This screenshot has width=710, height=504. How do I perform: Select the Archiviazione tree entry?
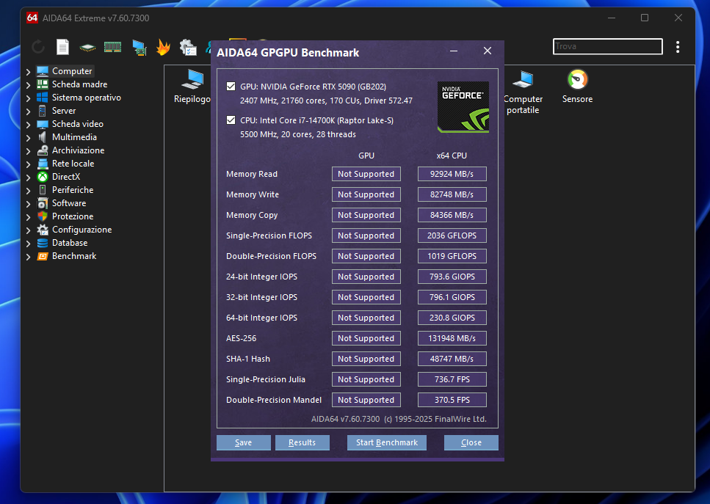(x=78, y=150)
